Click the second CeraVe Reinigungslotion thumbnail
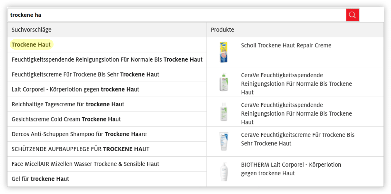The image size is (391, 194). (224, 112)
